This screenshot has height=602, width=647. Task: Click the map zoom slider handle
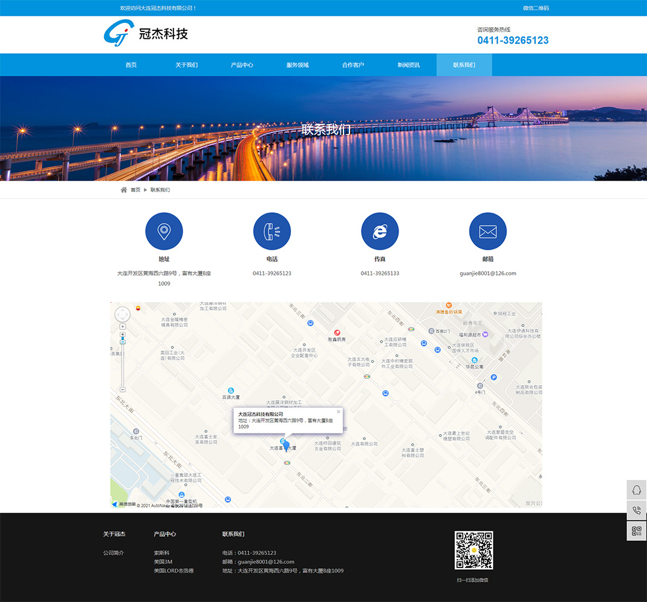[x=123, y=342]
